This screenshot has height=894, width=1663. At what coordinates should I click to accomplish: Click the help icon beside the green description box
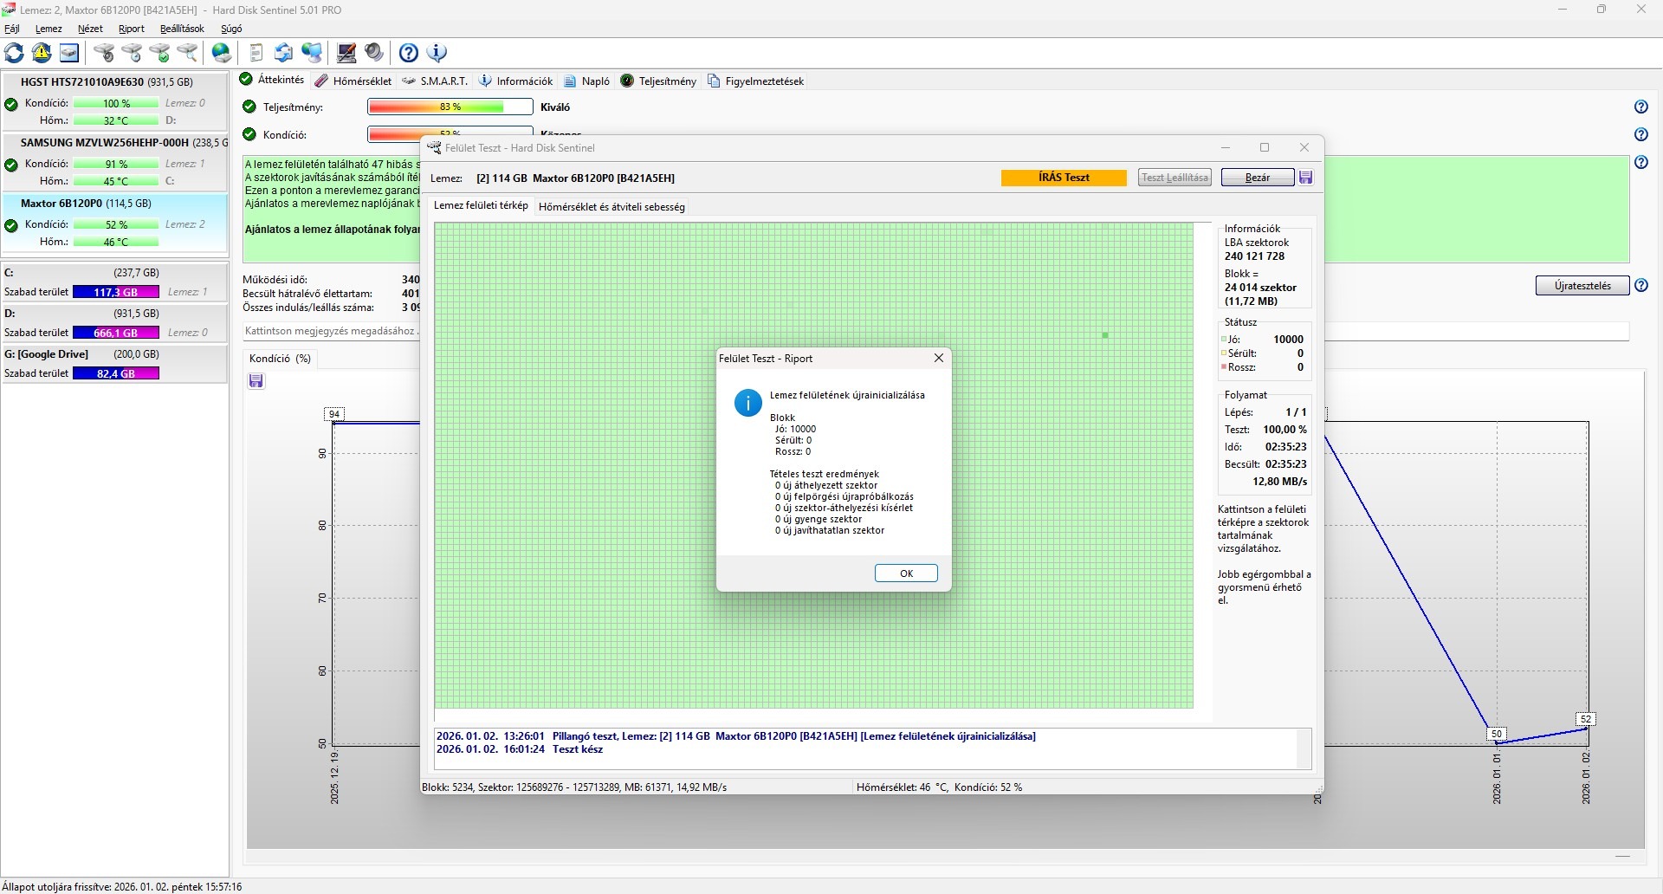[1641, 163]
